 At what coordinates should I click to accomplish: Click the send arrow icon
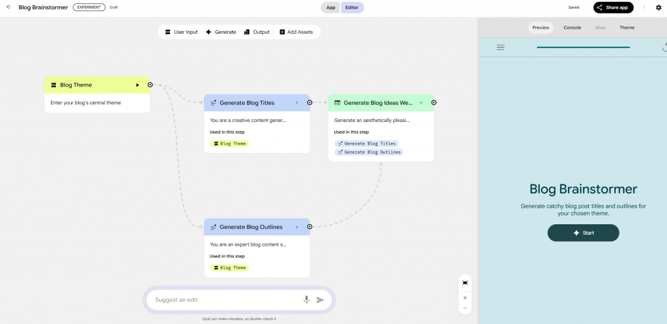tap(320, 300)
